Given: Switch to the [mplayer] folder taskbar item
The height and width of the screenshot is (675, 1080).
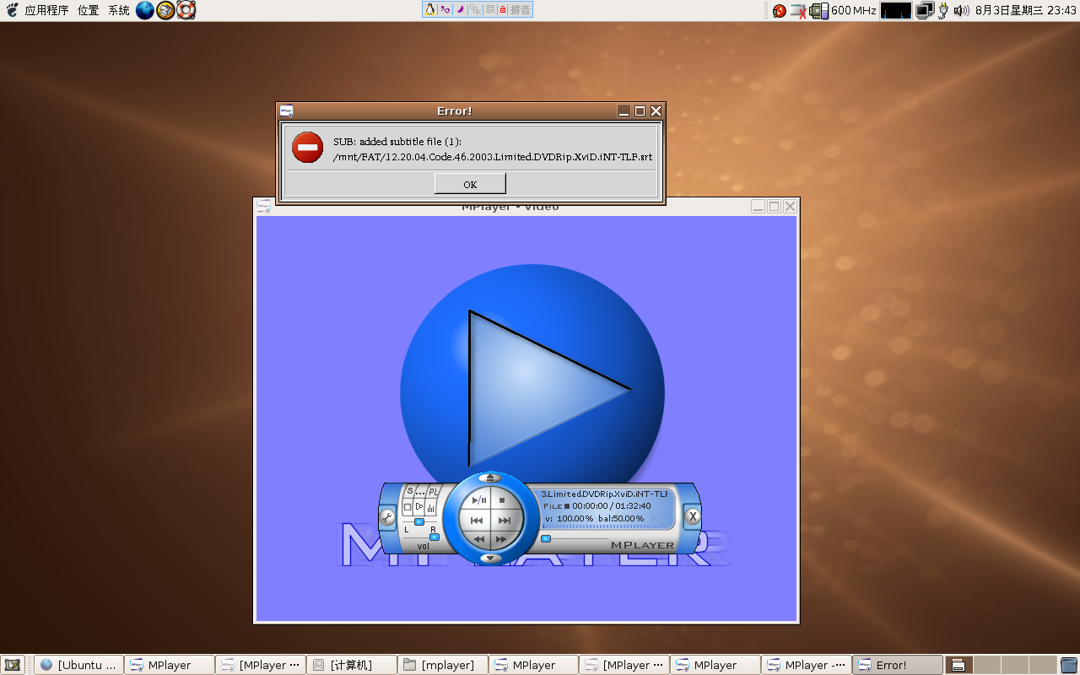Looking at the screenshot, I should click(443, 665).
